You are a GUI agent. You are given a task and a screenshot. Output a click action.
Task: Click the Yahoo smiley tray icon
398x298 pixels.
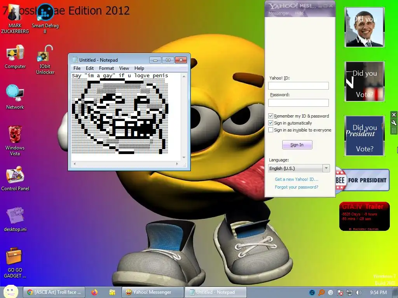pyautogui.click(x=331, y=293)
